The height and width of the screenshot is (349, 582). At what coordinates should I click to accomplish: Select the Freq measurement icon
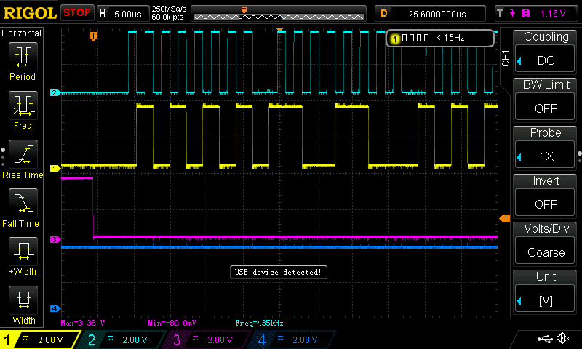(x=23, y=105)
